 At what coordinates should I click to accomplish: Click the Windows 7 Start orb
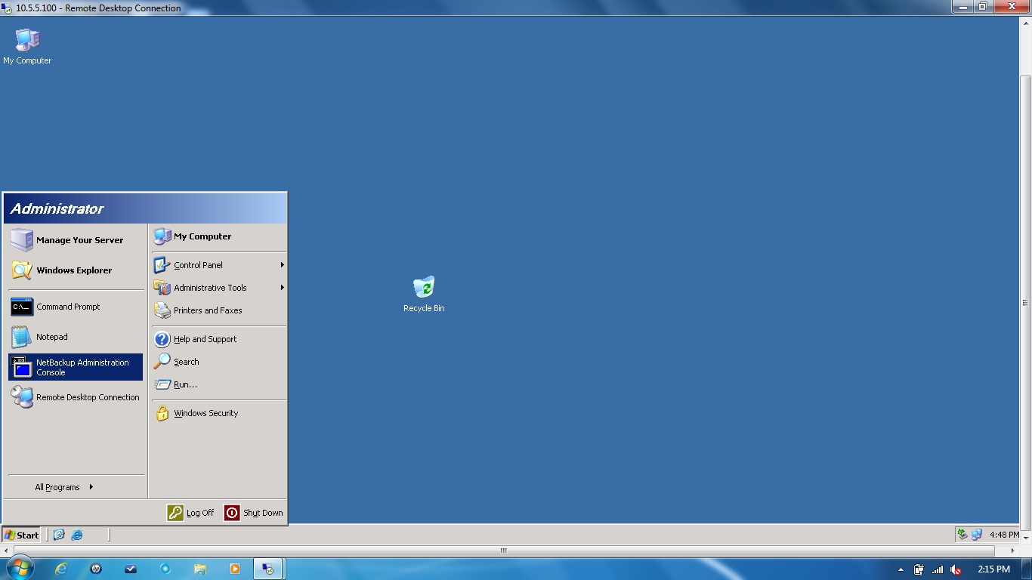[x=20, y=569]
